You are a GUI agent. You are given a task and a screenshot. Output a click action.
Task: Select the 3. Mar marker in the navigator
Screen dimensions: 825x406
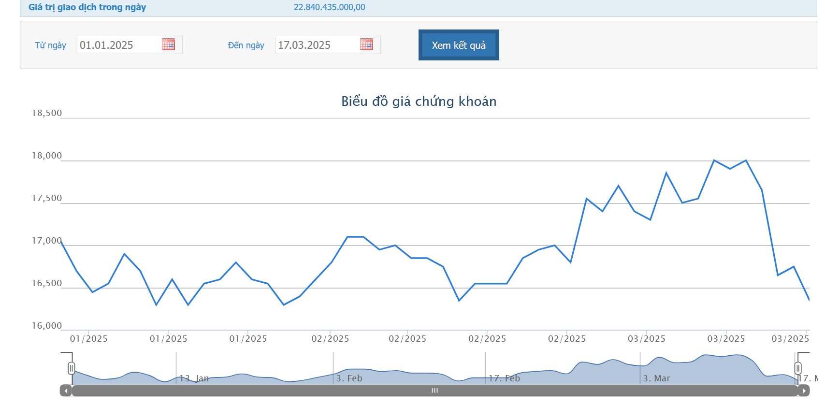pyautogui.click(x=656, y=378)
